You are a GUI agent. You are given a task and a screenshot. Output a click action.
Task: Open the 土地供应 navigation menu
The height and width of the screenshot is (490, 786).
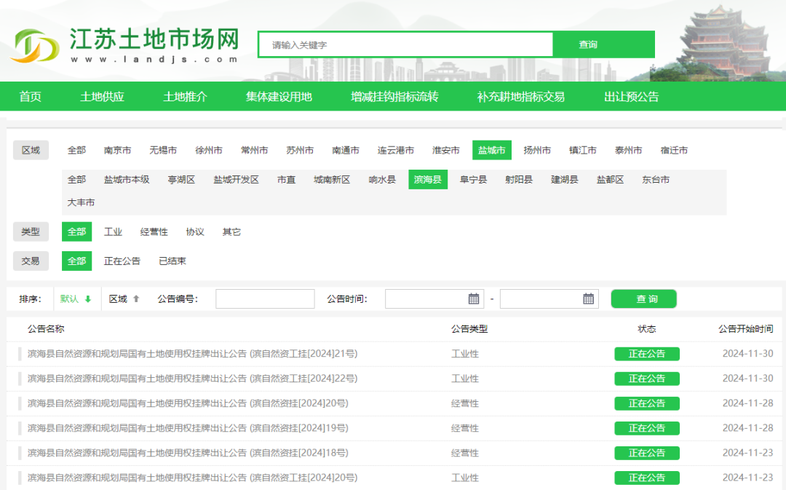102,96
